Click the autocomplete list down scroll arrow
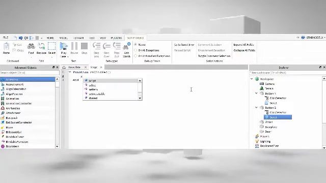326x183 pixels. pyautogui.click(x=140, y=98)
